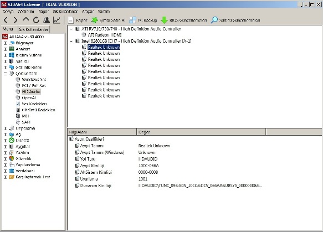This screenshot has width=323, height=232.
Task: Select the Çokluortam multimedia icon
Action: 12,73
